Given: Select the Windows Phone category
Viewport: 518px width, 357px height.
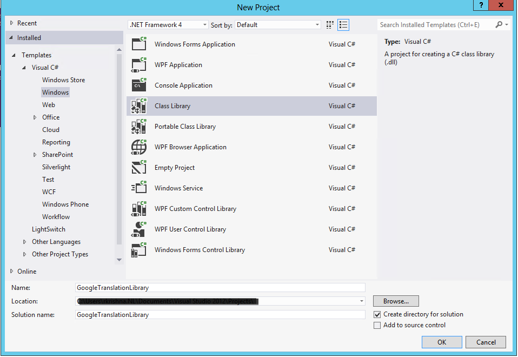Looking at the screenshot, I should tap(65, 204).
